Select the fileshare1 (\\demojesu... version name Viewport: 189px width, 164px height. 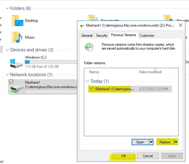tap(115, 89)
